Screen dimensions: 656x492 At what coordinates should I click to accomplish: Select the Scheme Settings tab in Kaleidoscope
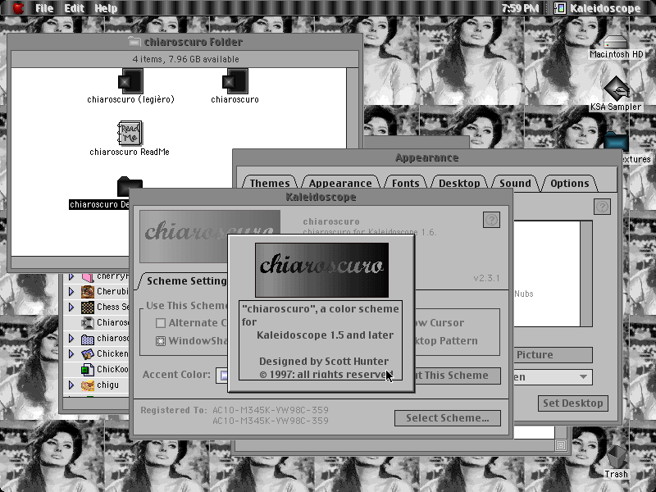pos(184,280)
